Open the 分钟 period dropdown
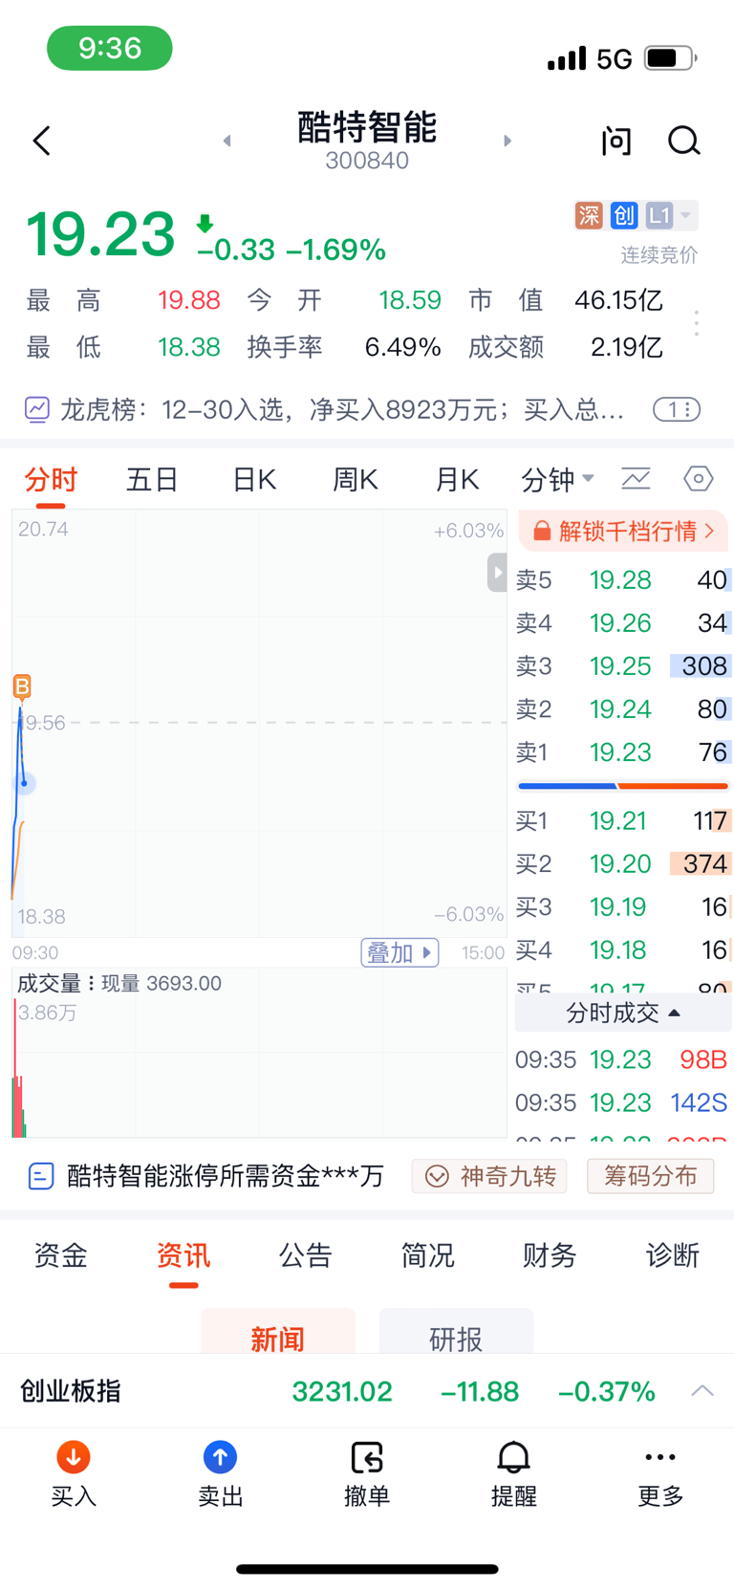 558,479
